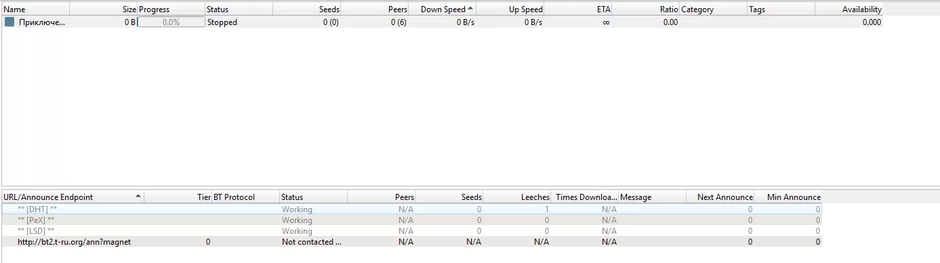Sort trackers by tracker Status column
Image resolution: width=940 pixels, height=263 pixels.
coord(313,197)
